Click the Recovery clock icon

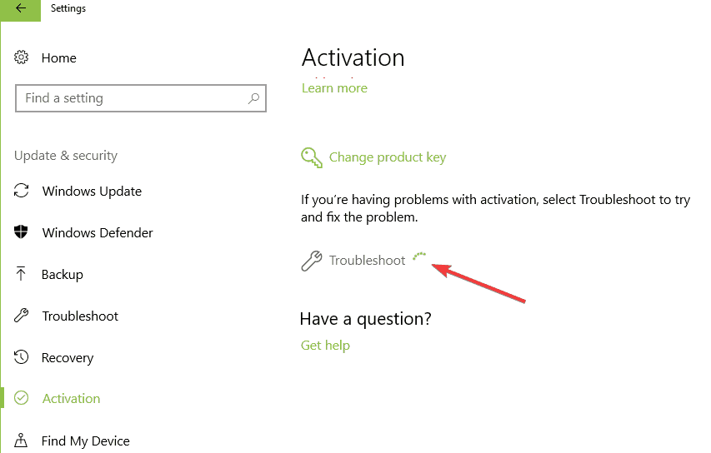click(22, 357)
